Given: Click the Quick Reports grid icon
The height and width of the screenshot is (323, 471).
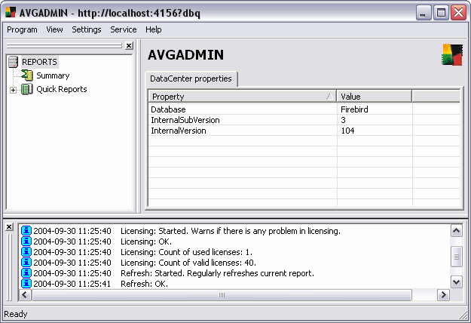Looking at the screenshot, I should [x=27, y=89].
